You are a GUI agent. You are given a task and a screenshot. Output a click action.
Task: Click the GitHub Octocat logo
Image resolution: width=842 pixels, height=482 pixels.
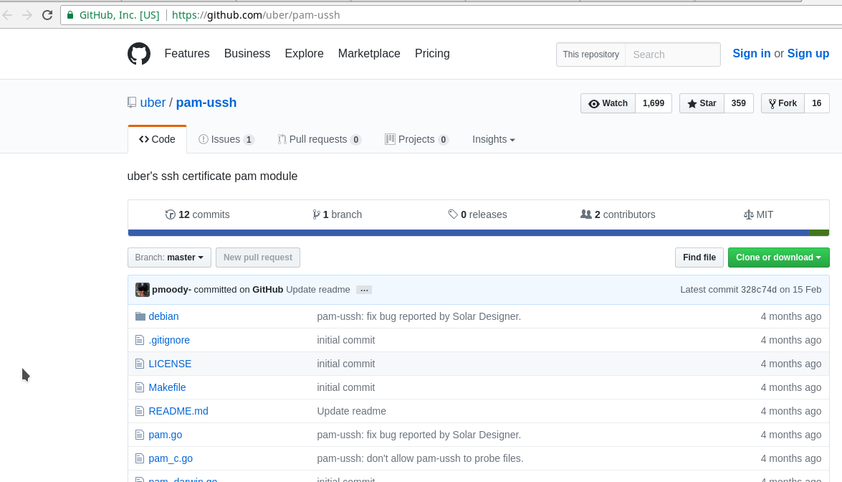coord(139,54)
